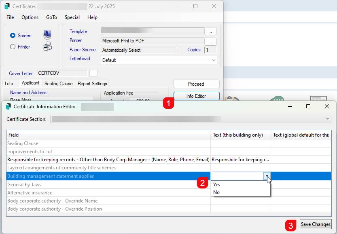This screenshot has width=337, height=234.
Task: Click the Proceed button
Action: tap(197, 84)
